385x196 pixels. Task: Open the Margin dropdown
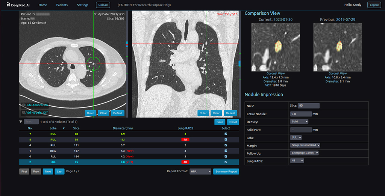click(305, 145)
